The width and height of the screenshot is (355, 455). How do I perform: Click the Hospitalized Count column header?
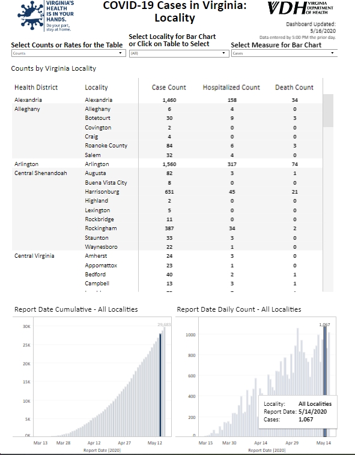click(231, 88)
